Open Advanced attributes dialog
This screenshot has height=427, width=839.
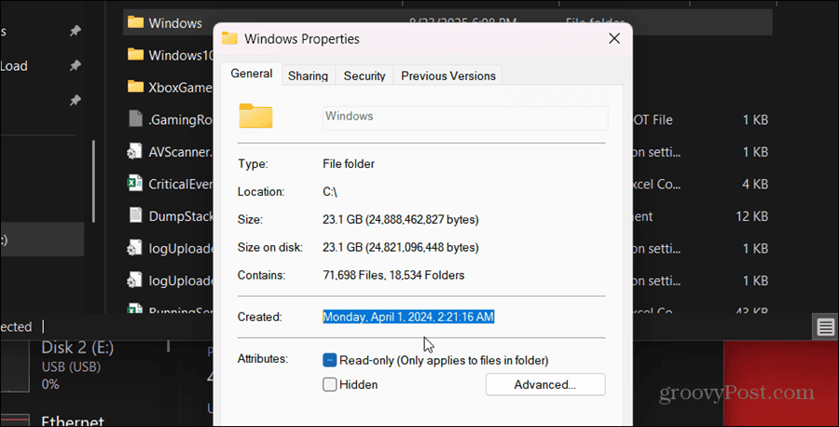(545, 385)
